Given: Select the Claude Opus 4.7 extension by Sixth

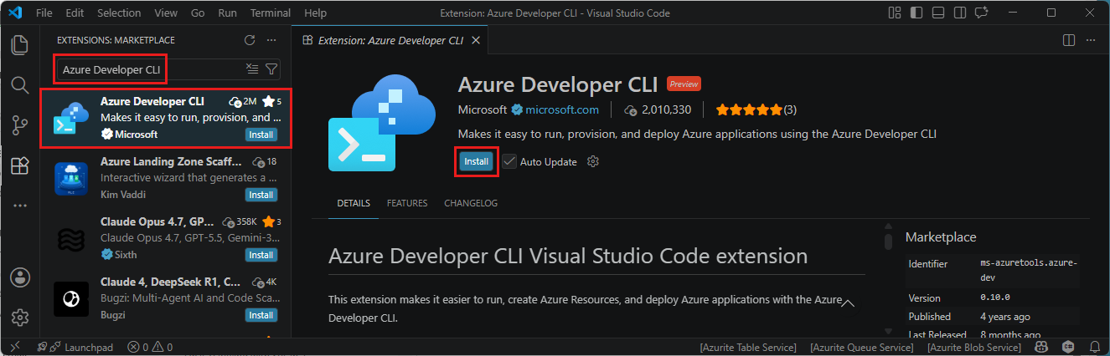Looking at the screenshot, I should [x=166, y=238].
